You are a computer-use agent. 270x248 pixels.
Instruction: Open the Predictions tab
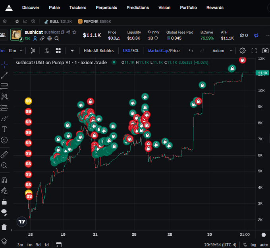coord(138,8)
